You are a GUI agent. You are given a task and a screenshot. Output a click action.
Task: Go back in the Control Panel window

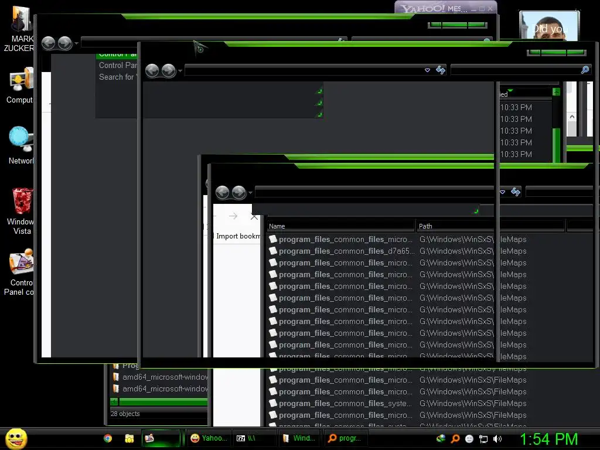48,43
